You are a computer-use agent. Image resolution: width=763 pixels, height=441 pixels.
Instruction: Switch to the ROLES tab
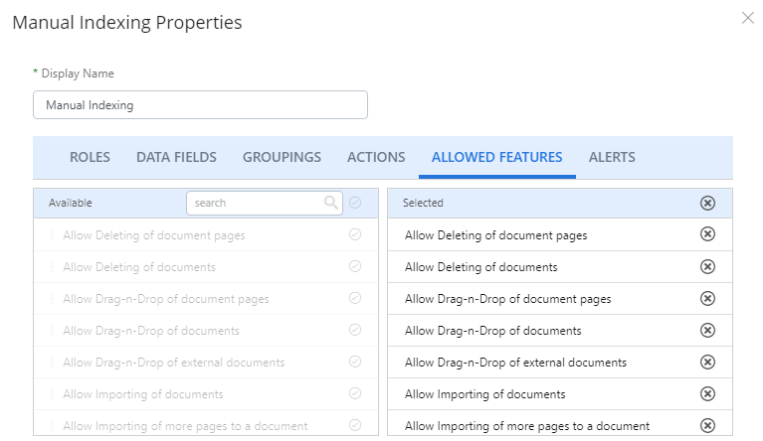point(90,157)
